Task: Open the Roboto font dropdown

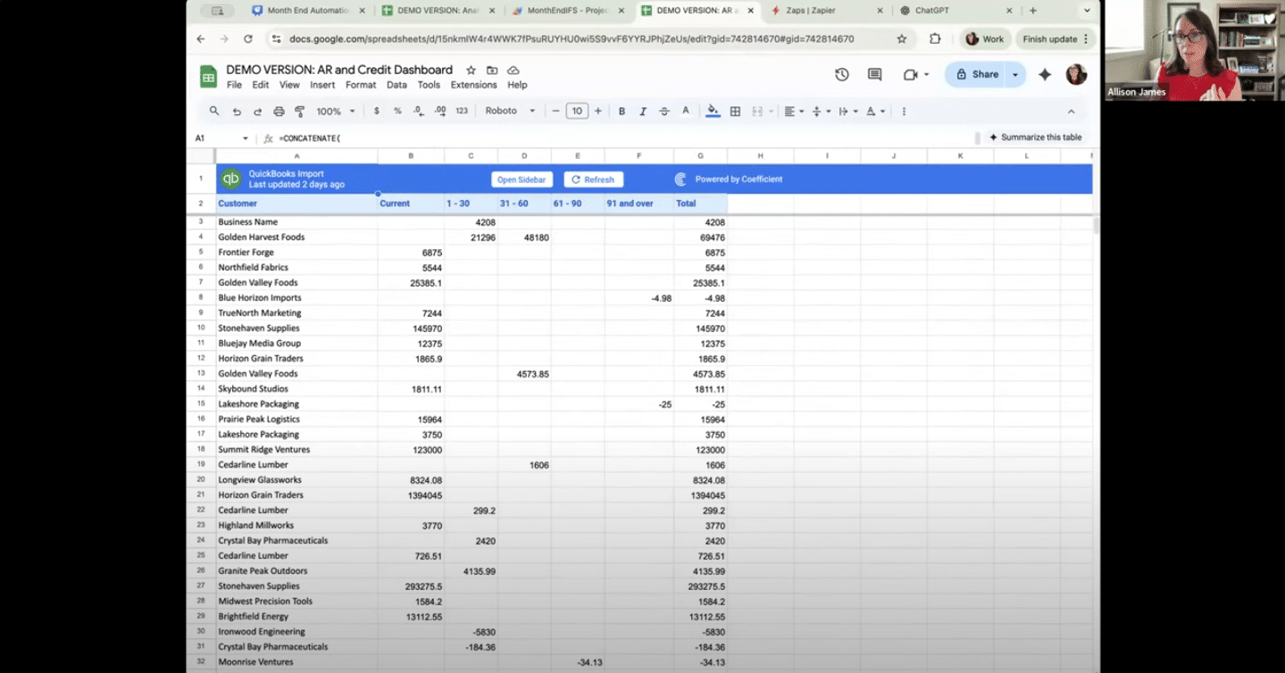Action: pyautogui.click(x=510, y=112)
